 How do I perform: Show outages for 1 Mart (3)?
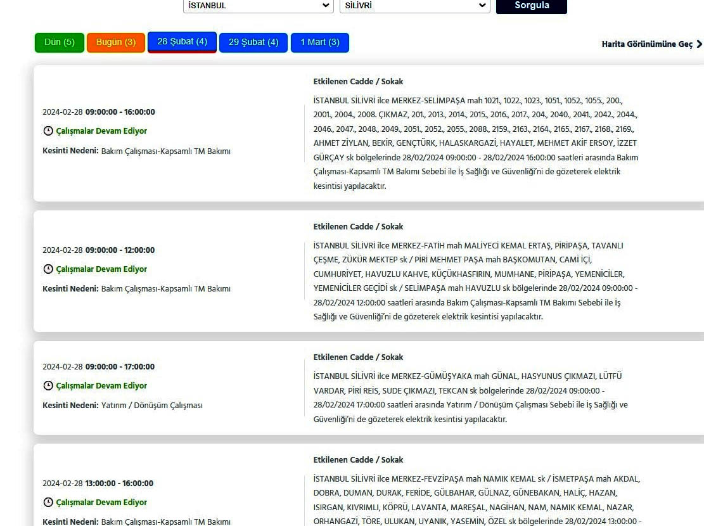[x=319, y=42]
